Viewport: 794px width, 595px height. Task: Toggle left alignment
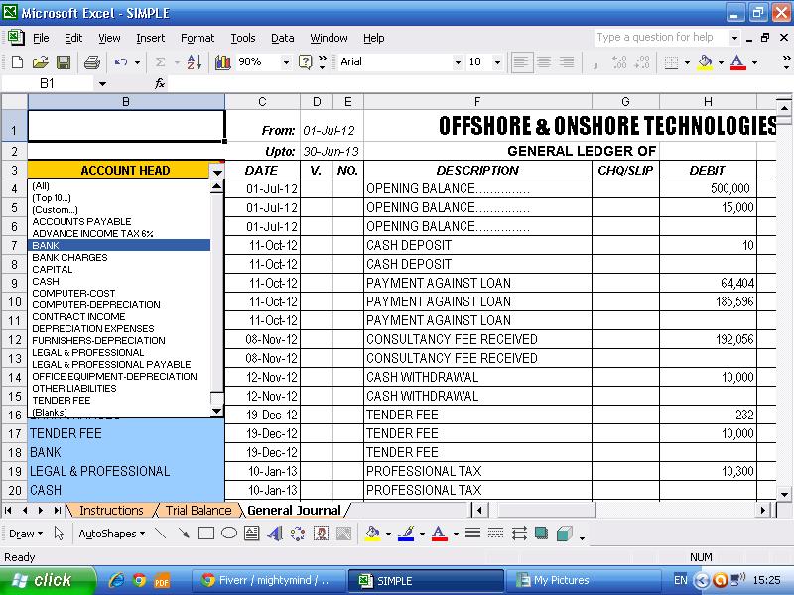(521, 61)
